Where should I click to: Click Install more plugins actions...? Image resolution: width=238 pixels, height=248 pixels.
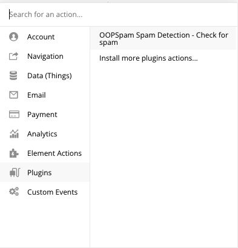148,58
